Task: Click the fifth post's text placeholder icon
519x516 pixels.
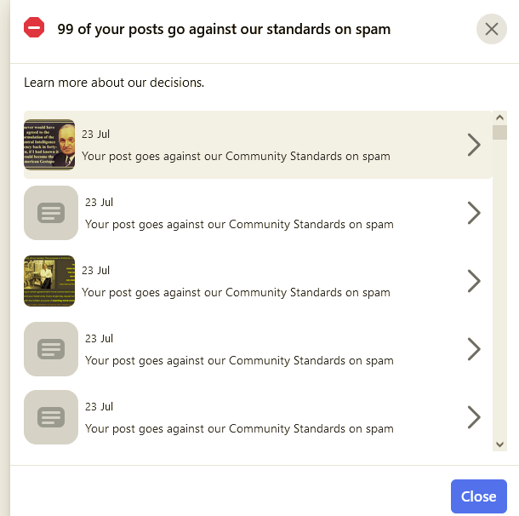Action: [x=51, y=417]
